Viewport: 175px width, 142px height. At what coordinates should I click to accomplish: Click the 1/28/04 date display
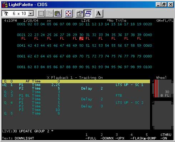coord(31,21)
